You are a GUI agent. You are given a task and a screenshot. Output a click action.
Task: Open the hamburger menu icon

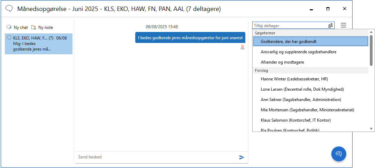coord(343,25)
